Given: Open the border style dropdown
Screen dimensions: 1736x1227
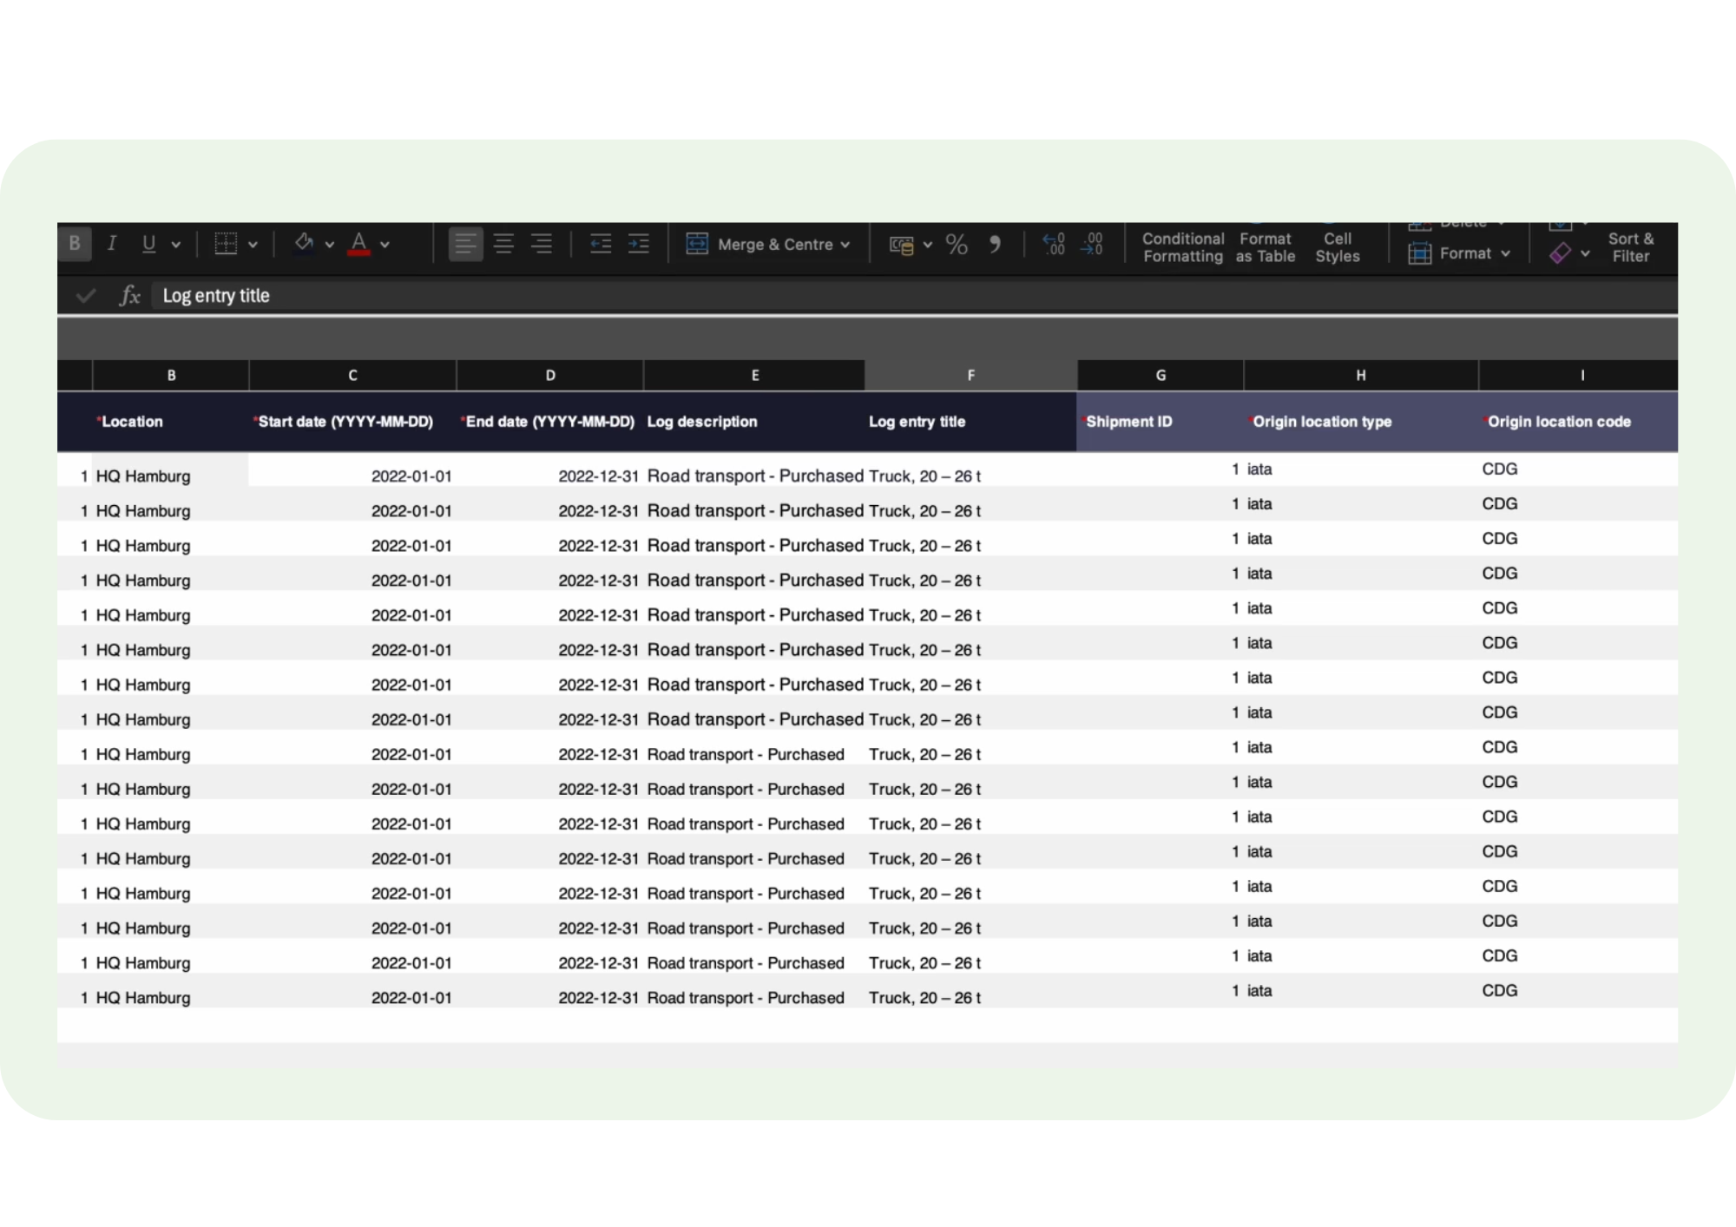Looking at the screenshot, I should click(x=253, y=244).
